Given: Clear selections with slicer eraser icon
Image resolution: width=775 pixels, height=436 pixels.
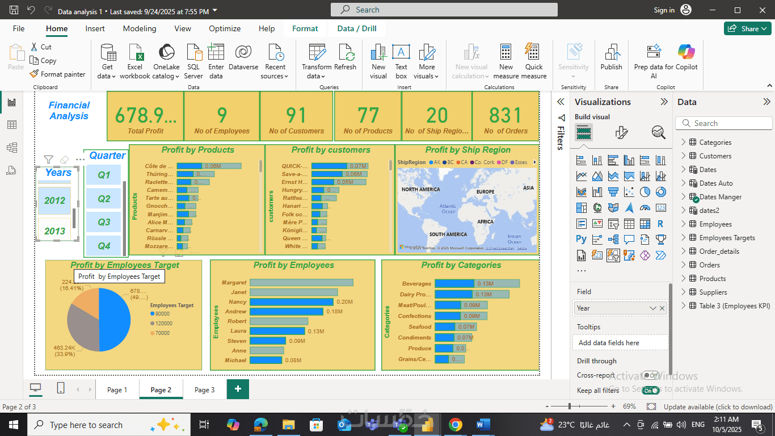Looking at the screenshot, I should pos(64,160).
